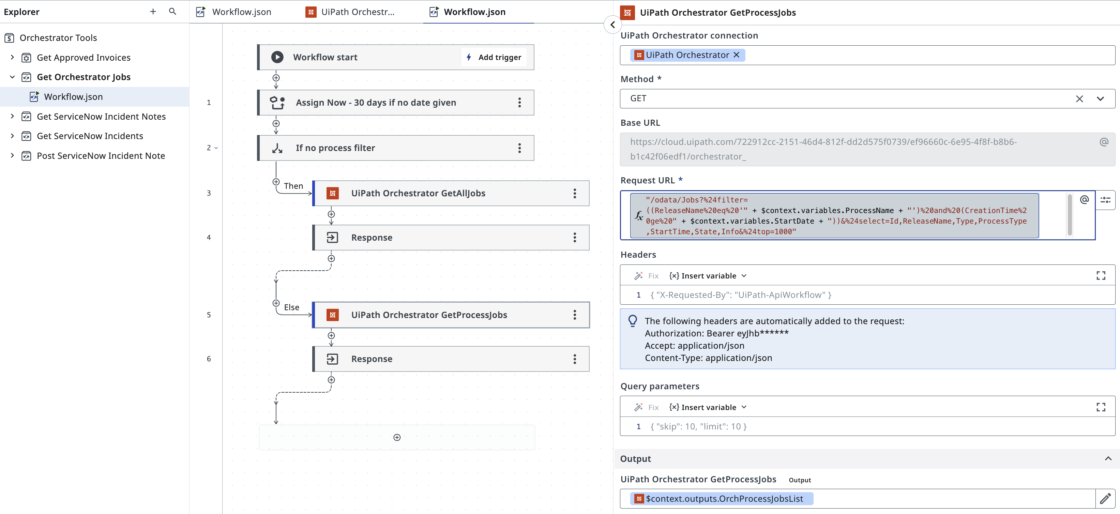The height and width of the screenshot is (514, 1120).
Task: Open options menu for GetProcessJobs activity
Action: (x=575, y=315)
